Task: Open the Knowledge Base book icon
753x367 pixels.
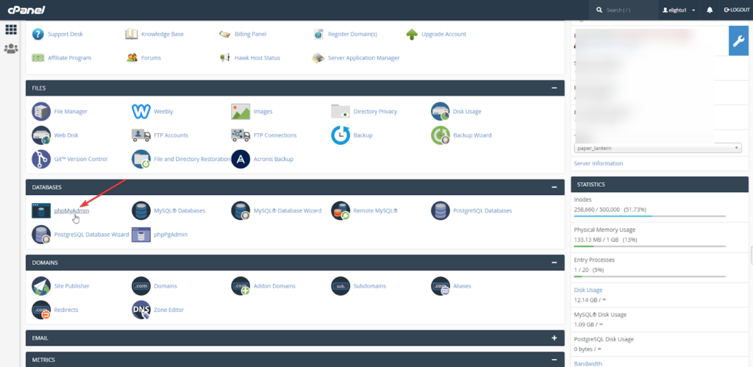Action: [132, 34]
